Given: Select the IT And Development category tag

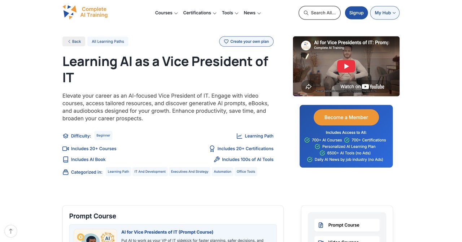Looking at the screenshot, I should click(x=150, y=172).
